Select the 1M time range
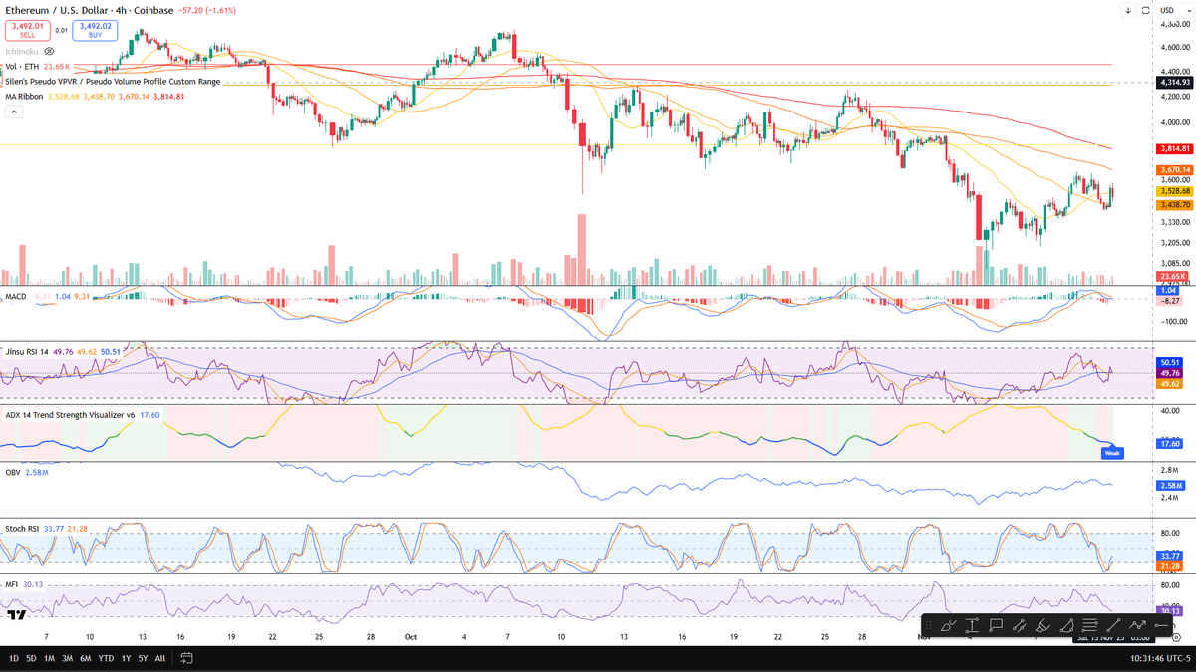 [x=49, y=658]
